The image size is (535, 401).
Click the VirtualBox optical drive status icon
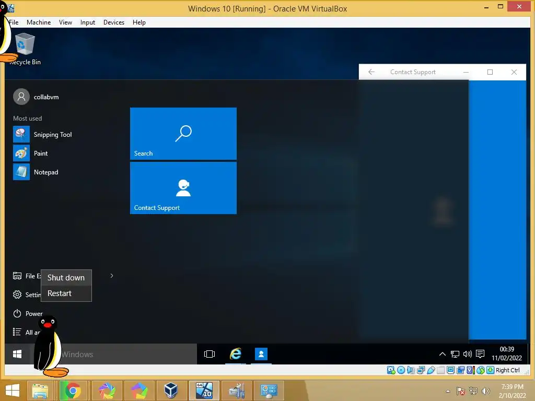coord(401,370)
